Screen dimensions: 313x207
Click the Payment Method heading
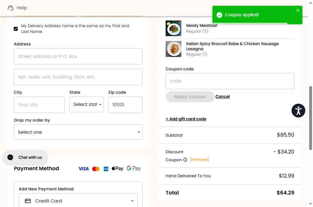(x=36, y=169)
